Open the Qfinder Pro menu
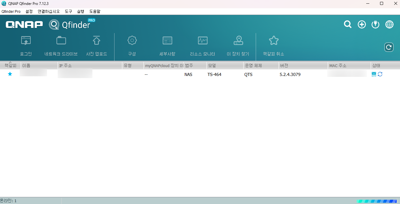400x204 pixels. tap(11, 11)
